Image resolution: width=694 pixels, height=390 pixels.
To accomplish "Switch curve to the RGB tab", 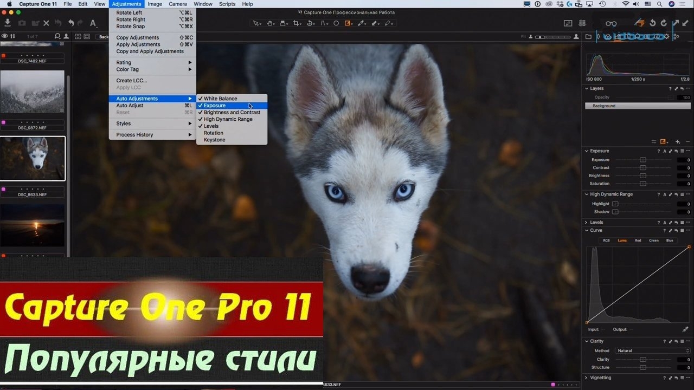I will [x=607, y=240].
